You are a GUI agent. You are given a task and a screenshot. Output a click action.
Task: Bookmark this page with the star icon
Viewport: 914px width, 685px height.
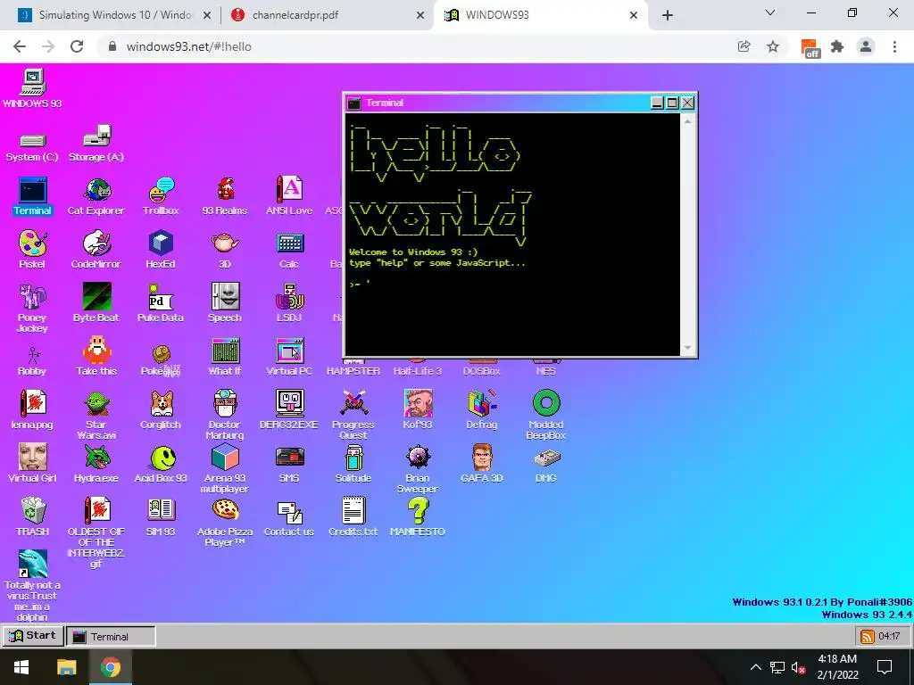pyautogui.click(x=773, y=46)
